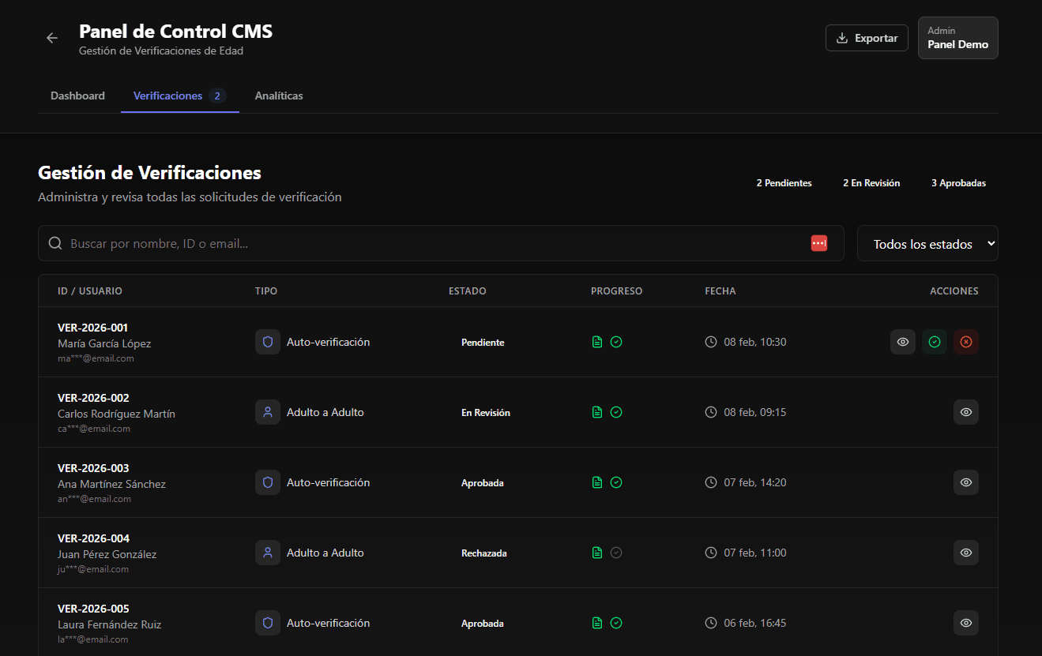
Task: Open the Todos los estados dropdown
Action: tap(927, 243)
